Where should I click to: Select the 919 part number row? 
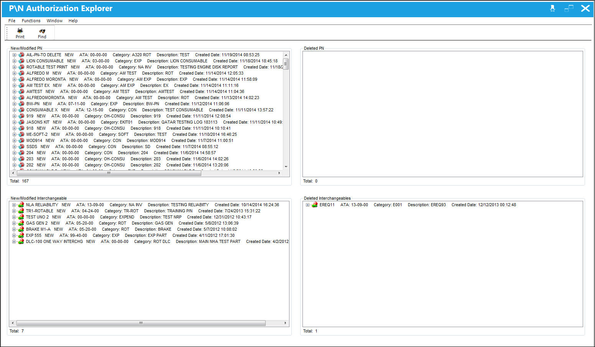(128, 116)
